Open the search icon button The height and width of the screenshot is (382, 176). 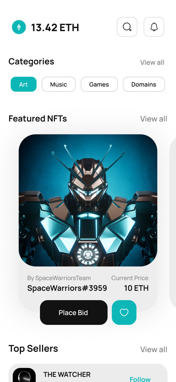tap(127, 27)
